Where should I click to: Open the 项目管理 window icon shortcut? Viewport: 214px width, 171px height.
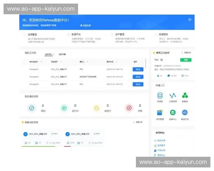(160, 112)
